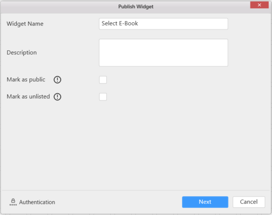Screen dimensions: 272x215
Task: Click the Mark as unlisted label
Action: pyautogui.click(x=28, y=97)
